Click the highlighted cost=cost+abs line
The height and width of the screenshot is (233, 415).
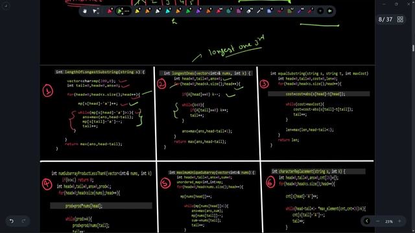pos(319,94)
